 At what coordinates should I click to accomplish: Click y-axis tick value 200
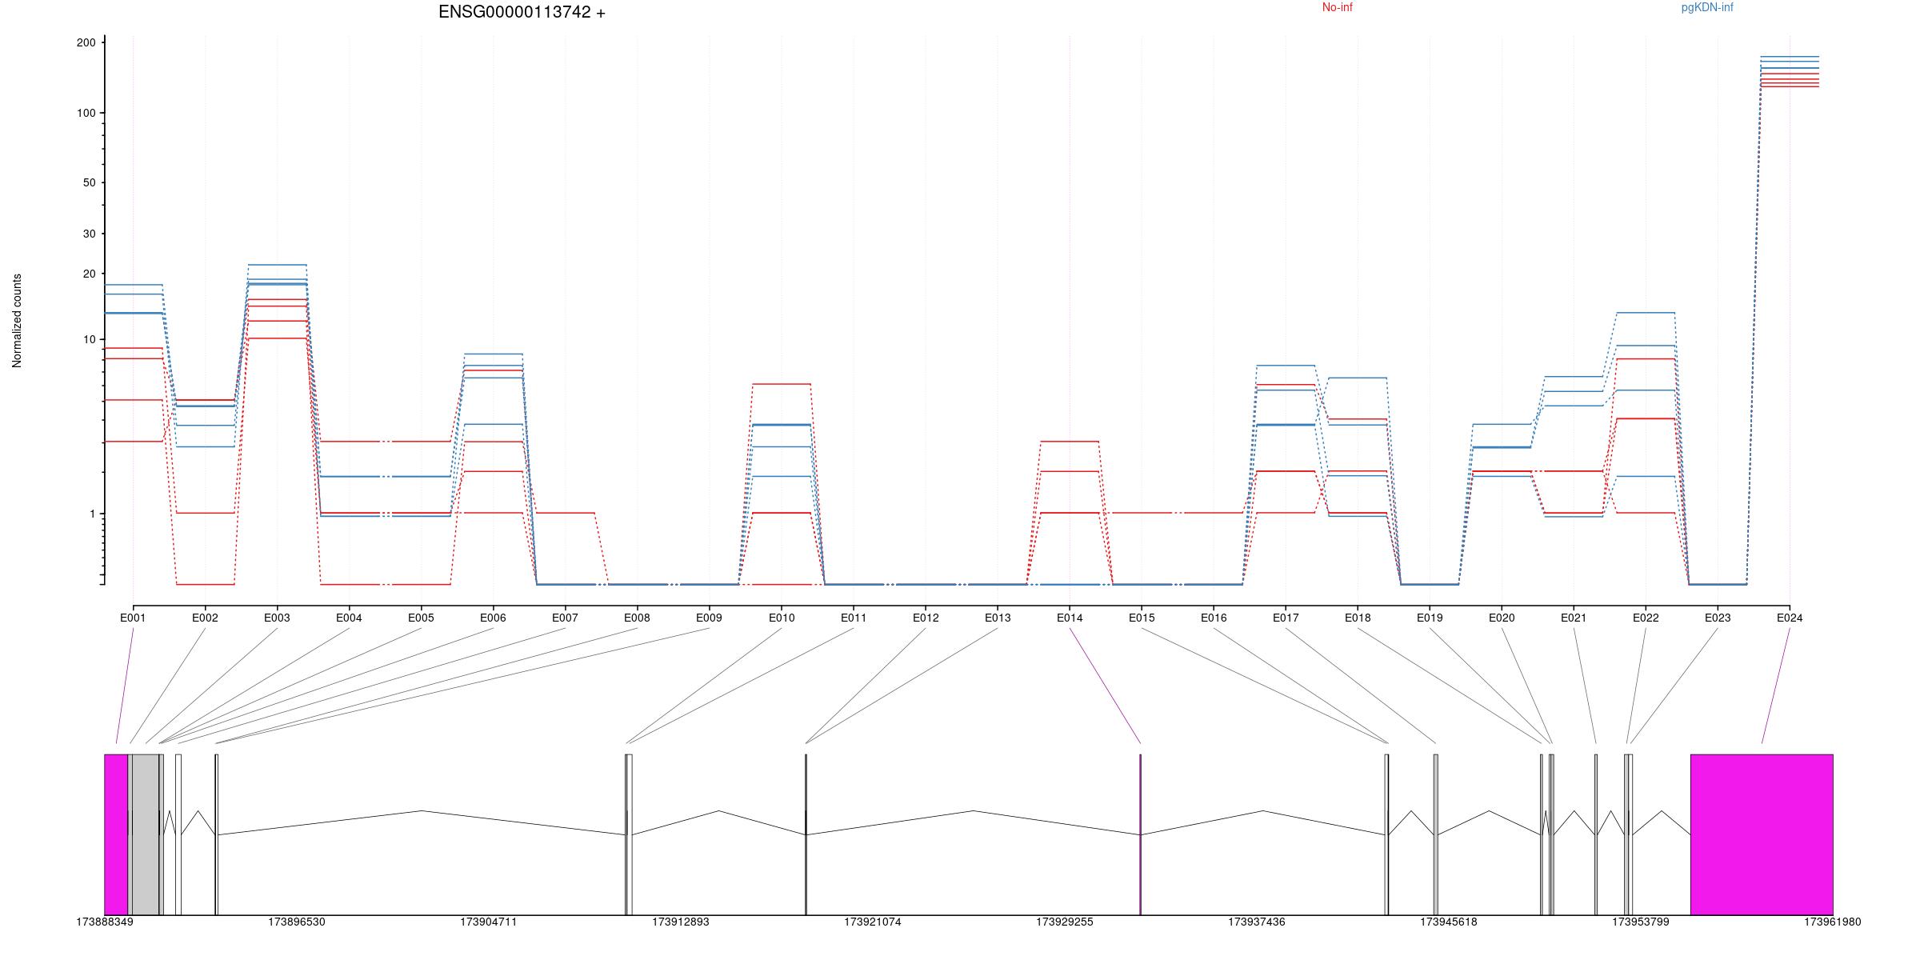tap(86, 42)
